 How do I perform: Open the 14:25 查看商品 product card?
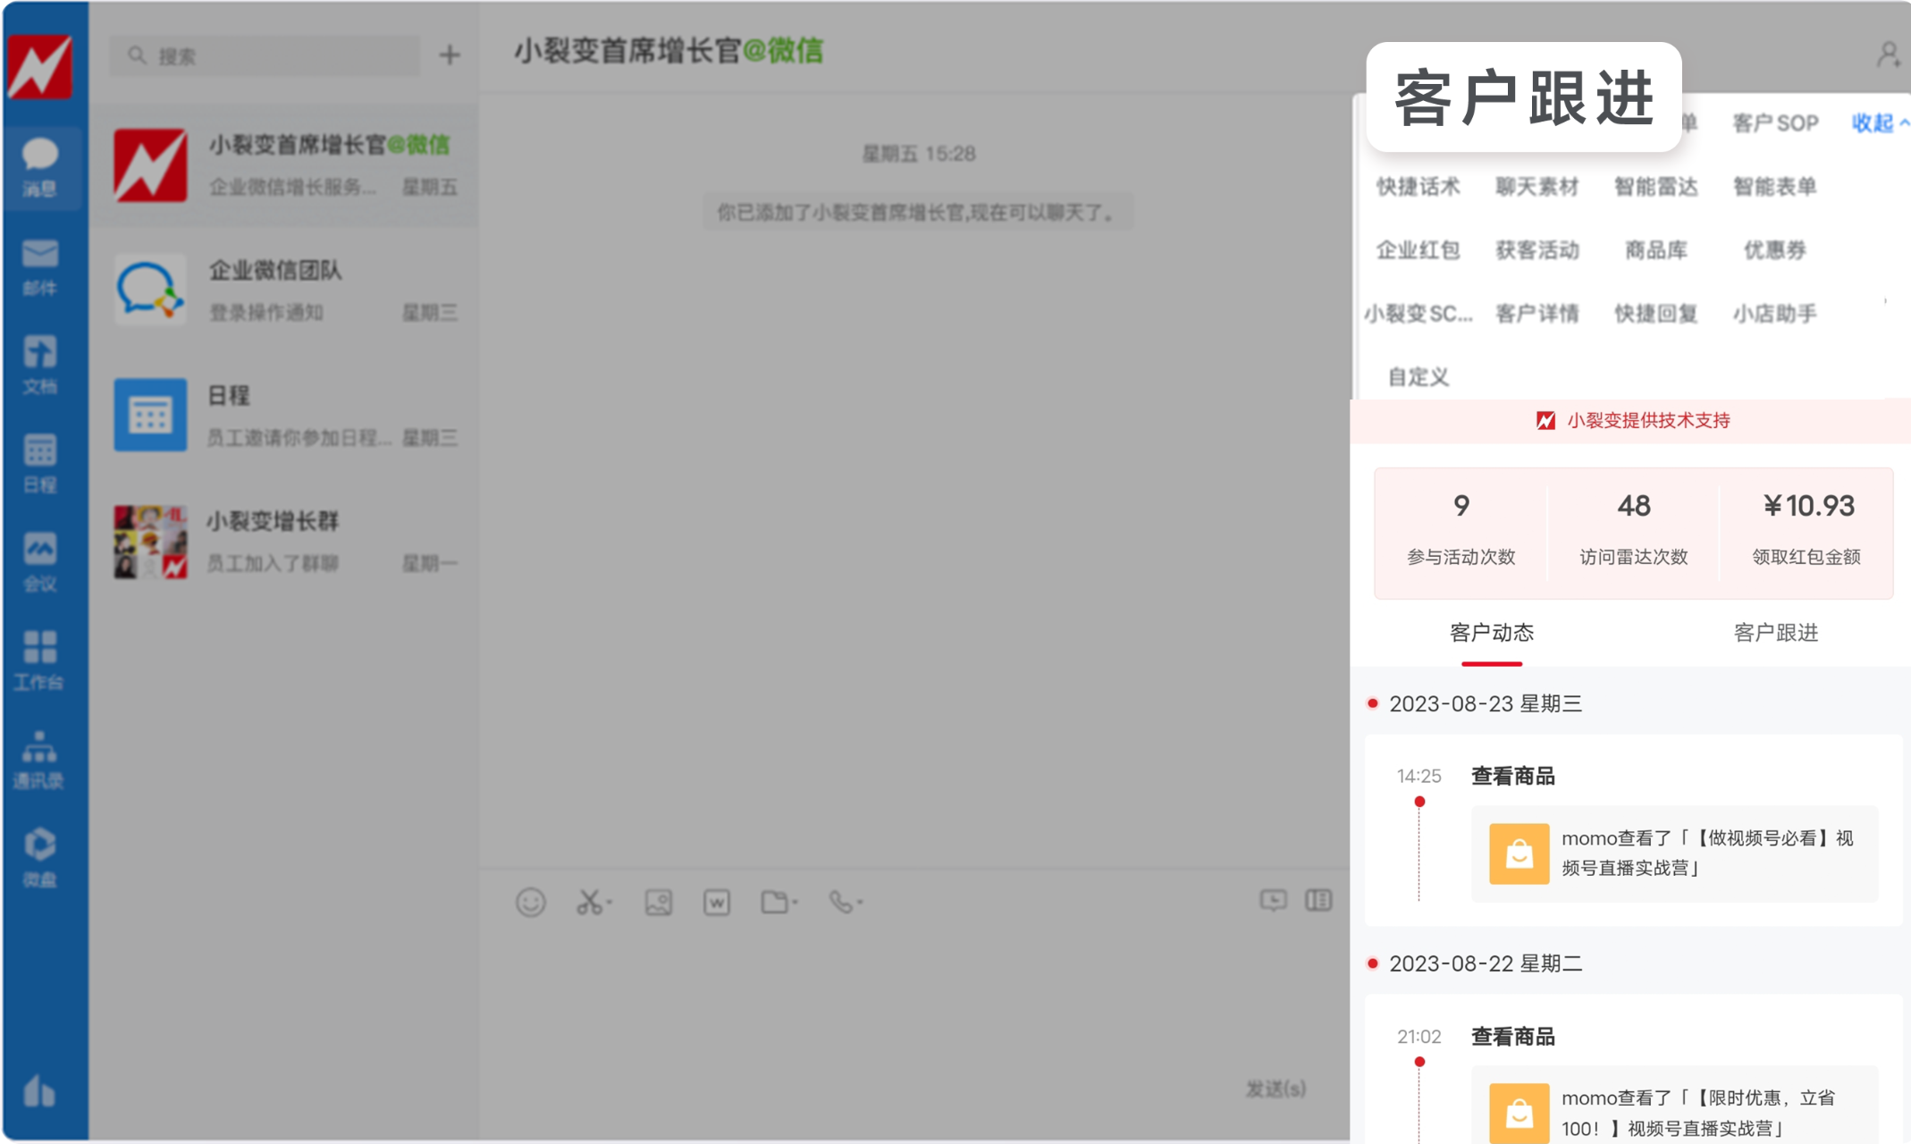(1674, 854)
